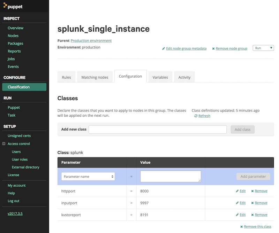Click the Add class button
279x233 pixels.
[x=242, y=130]
